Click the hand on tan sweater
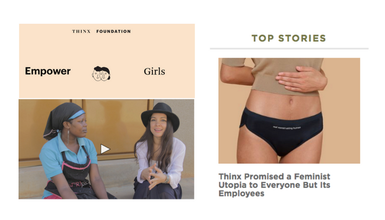The image size is (385, 220). [301, 80]
